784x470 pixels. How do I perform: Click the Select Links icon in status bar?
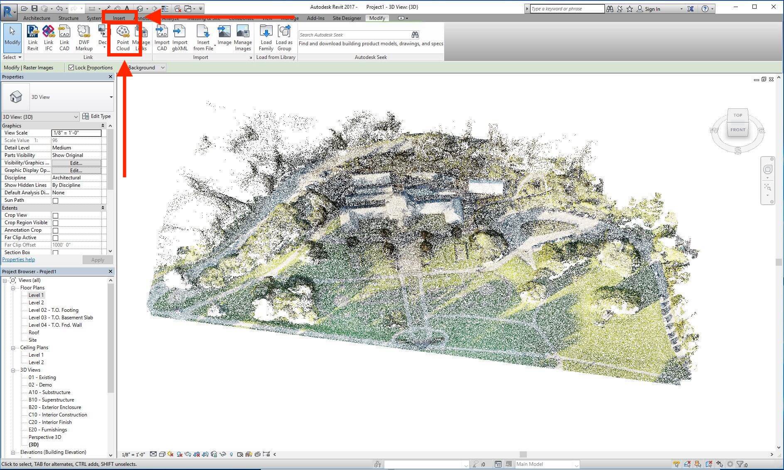[x=676, y=464]
